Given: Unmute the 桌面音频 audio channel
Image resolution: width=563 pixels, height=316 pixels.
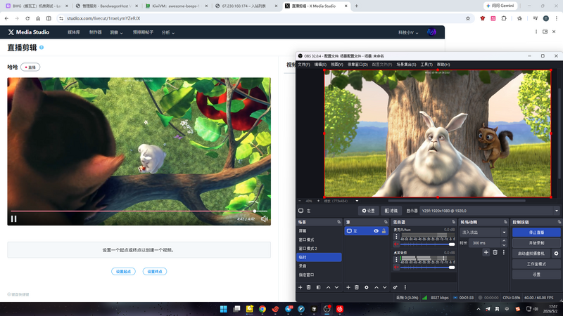Looking at the screenshot, I should pyautogui.click(x=396, y=268).
